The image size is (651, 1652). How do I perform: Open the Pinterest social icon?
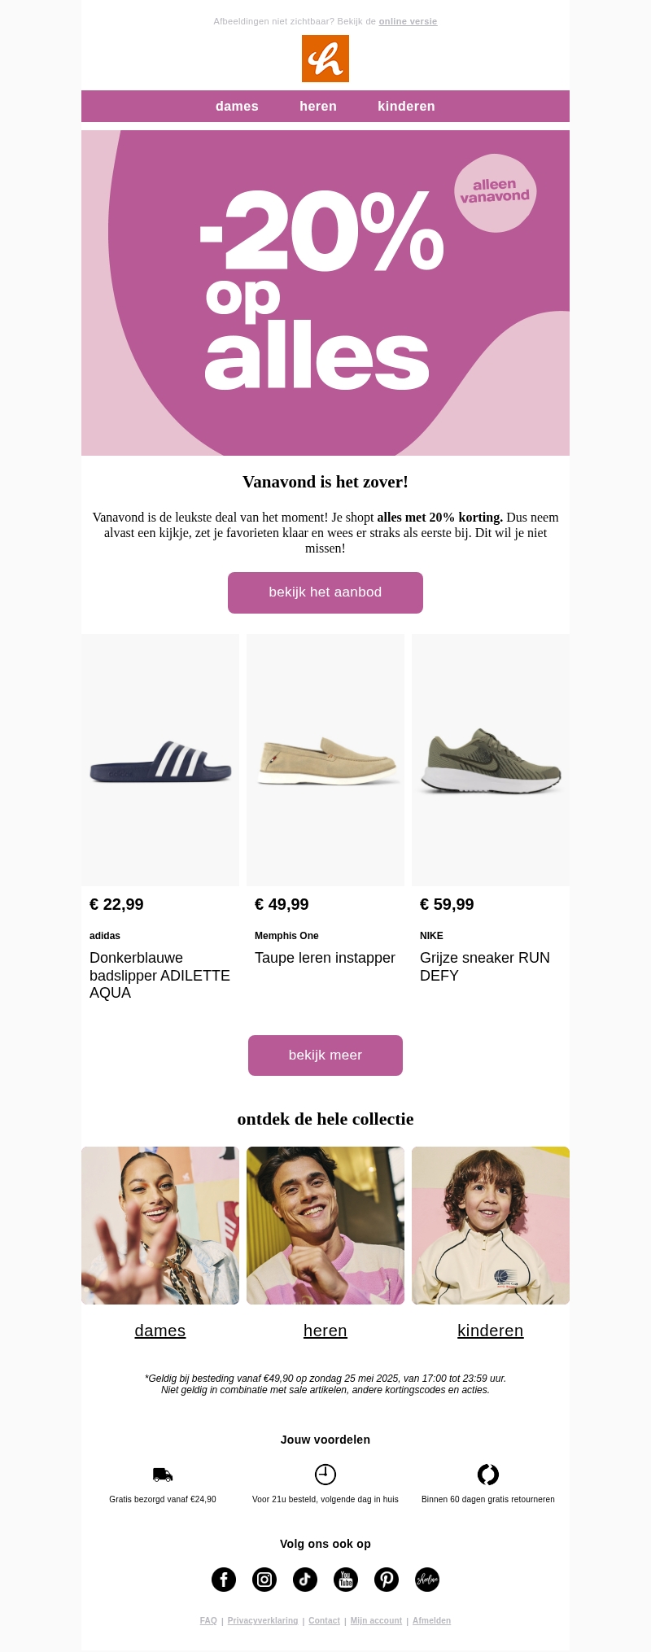387,1580
